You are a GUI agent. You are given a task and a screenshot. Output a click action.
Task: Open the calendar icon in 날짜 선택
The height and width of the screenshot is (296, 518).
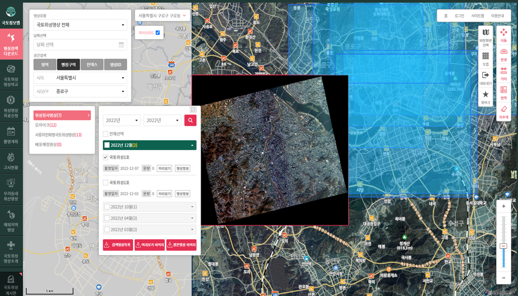[121, 45]
